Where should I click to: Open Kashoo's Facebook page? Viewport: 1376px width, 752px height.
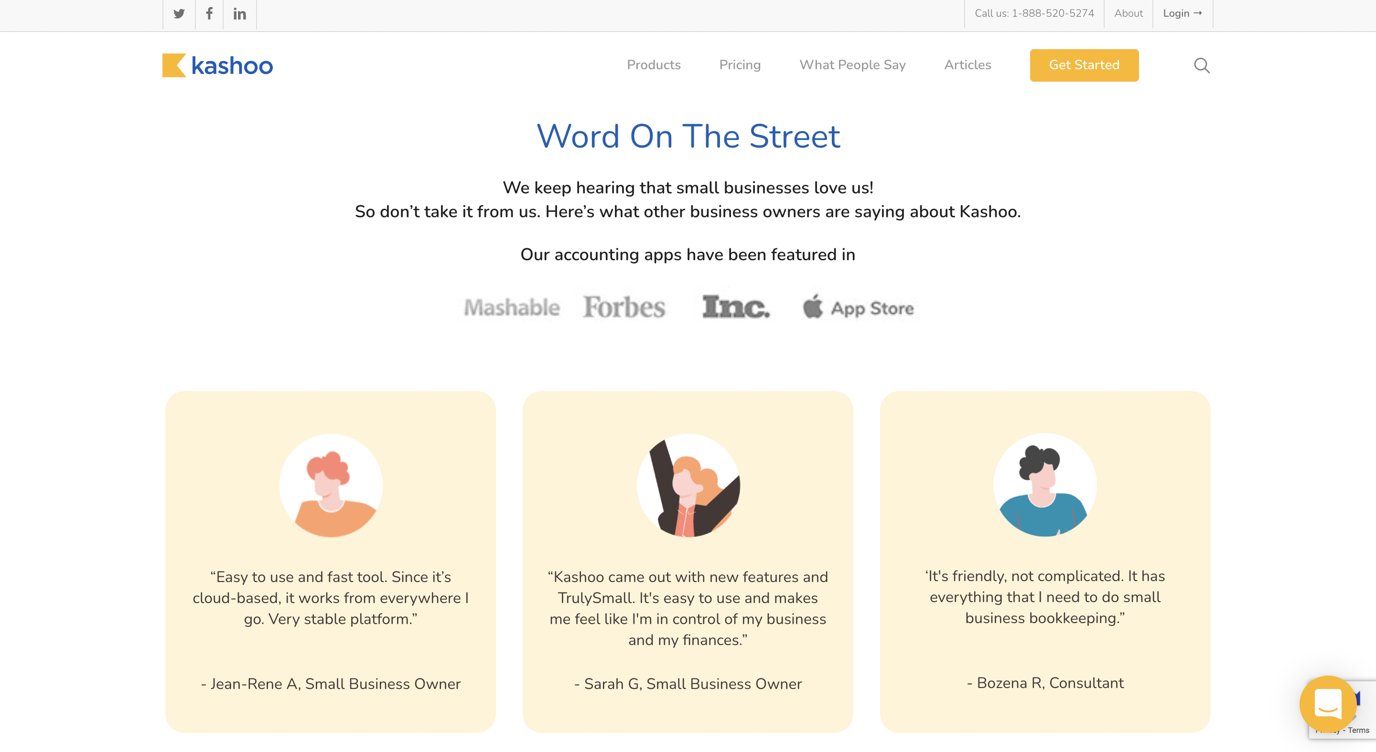(209, 13)
